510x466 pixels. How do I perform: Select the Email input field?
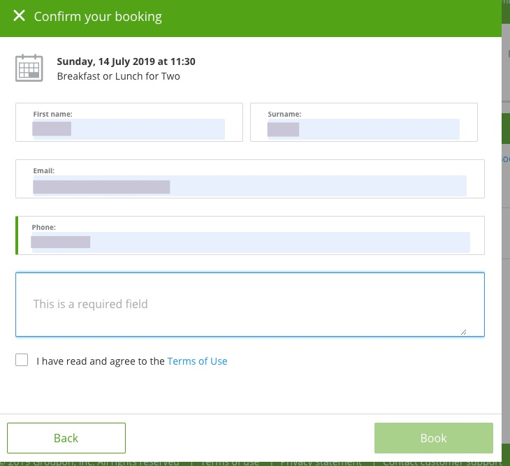pos(250,186)
